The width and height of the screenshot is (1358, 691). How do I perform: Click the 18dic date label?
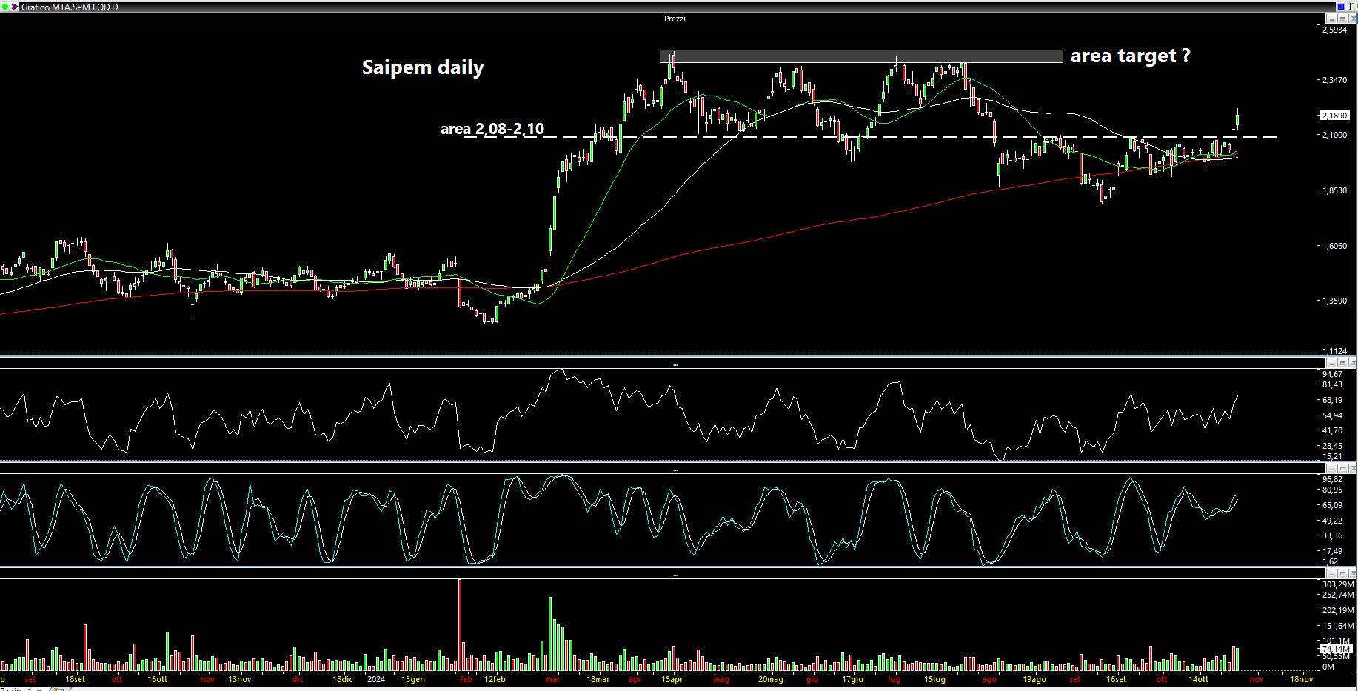(x=342, y=679)
